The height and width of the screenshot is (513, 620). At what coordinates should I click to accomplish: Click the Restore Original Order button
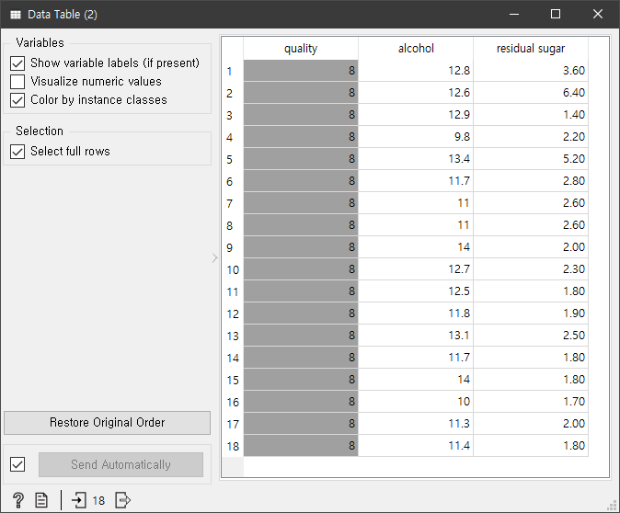[107, 423]
